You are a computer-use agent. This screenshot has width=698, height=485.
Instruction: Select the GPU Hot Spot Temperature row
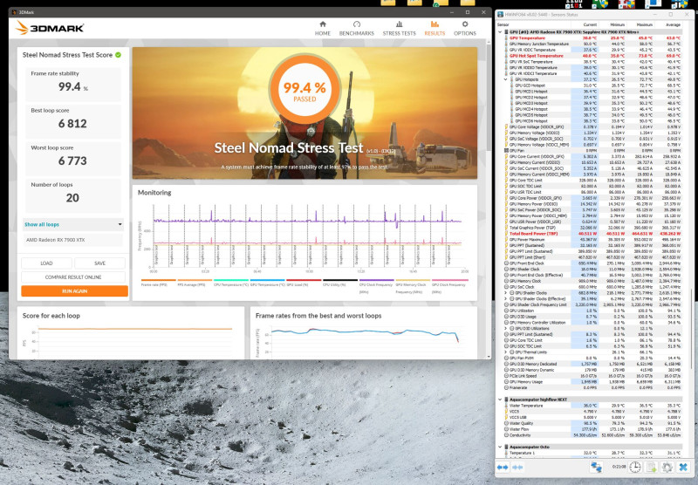(x=594, y=56)
